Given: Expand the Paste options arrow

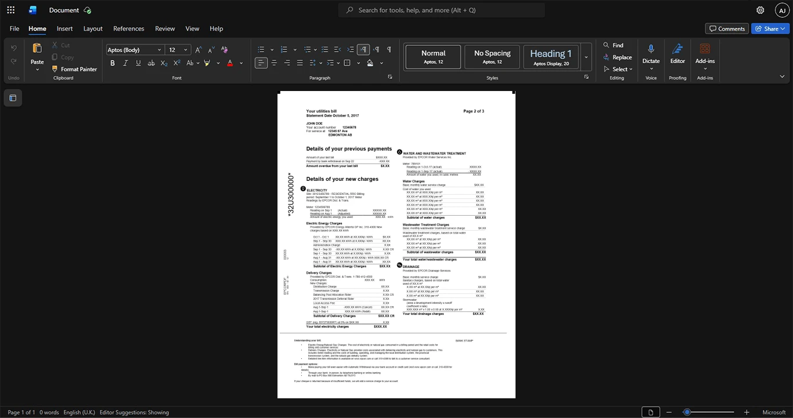Looking at the screenshot, I should (37, 70).
